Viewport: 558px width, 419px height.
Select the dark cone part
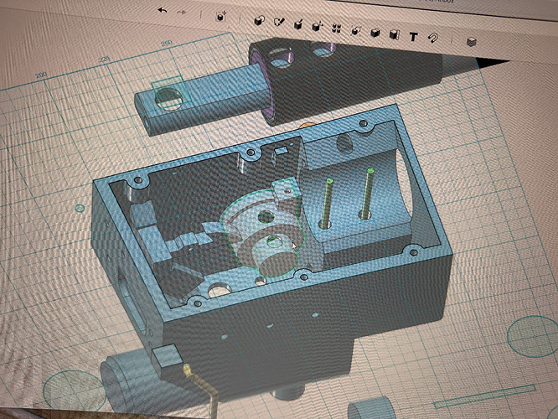(349, 76)
